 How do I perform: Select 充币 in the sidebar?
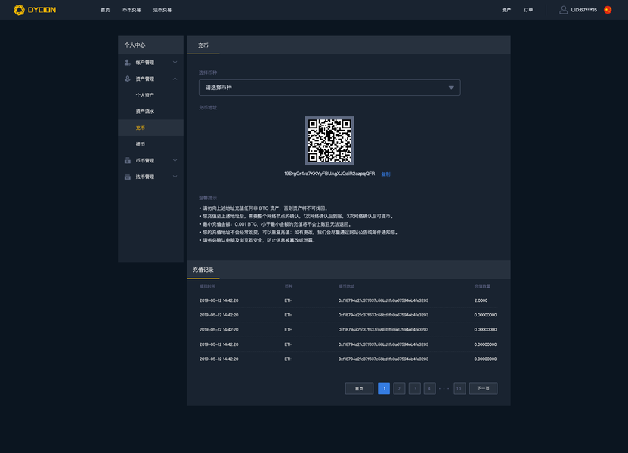click(140, 128)
